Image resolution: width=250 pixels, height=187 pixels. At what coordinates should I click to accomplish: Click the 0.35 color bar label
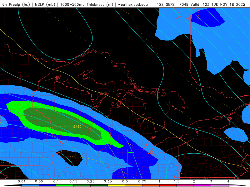108,181
